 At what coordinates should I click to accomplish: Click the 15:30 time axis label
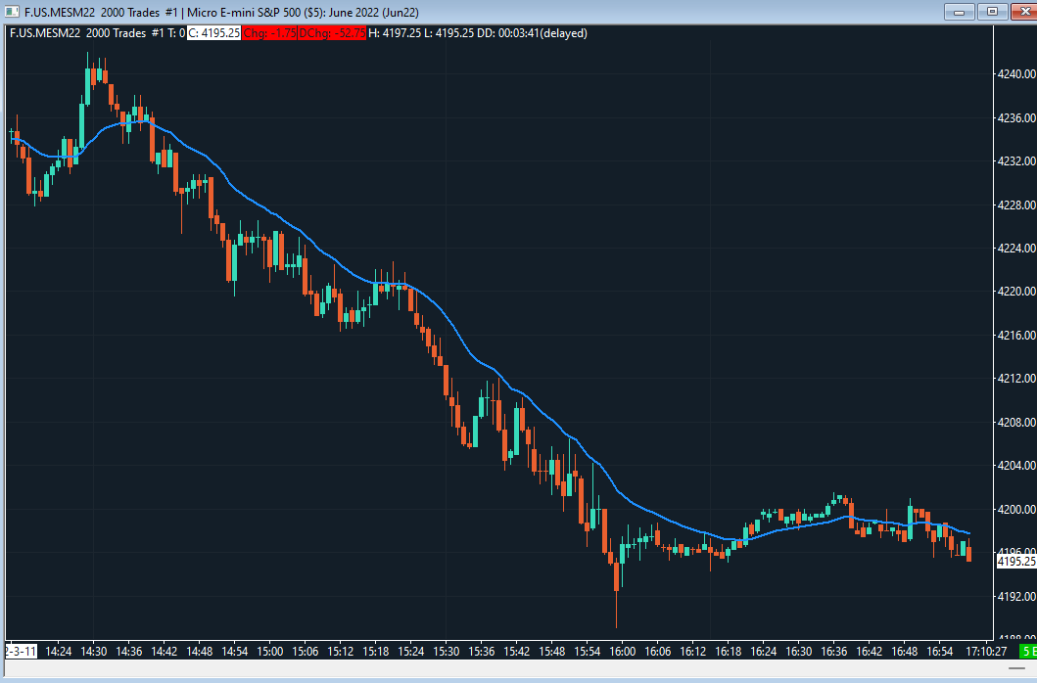tap(447, 652)
